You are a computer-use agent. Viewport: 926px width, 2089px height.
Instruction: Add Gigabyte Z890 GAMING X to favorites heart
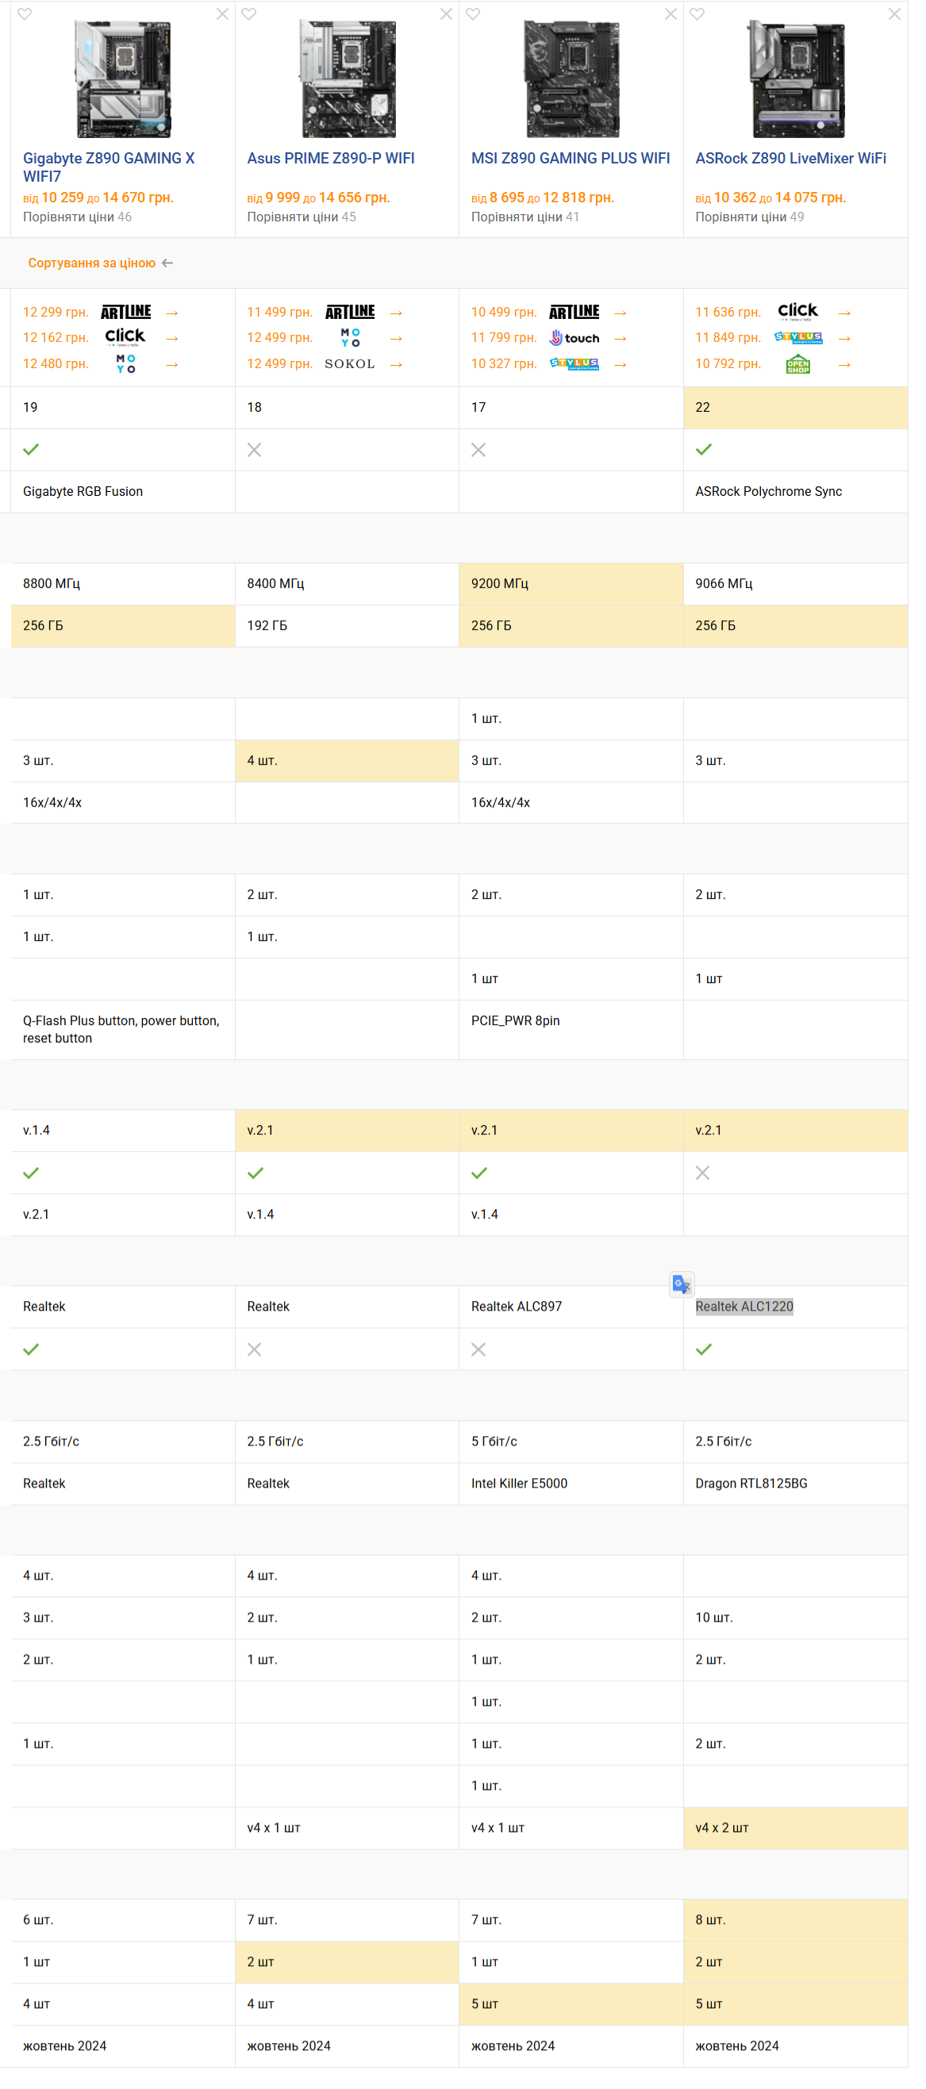[25, 13]
